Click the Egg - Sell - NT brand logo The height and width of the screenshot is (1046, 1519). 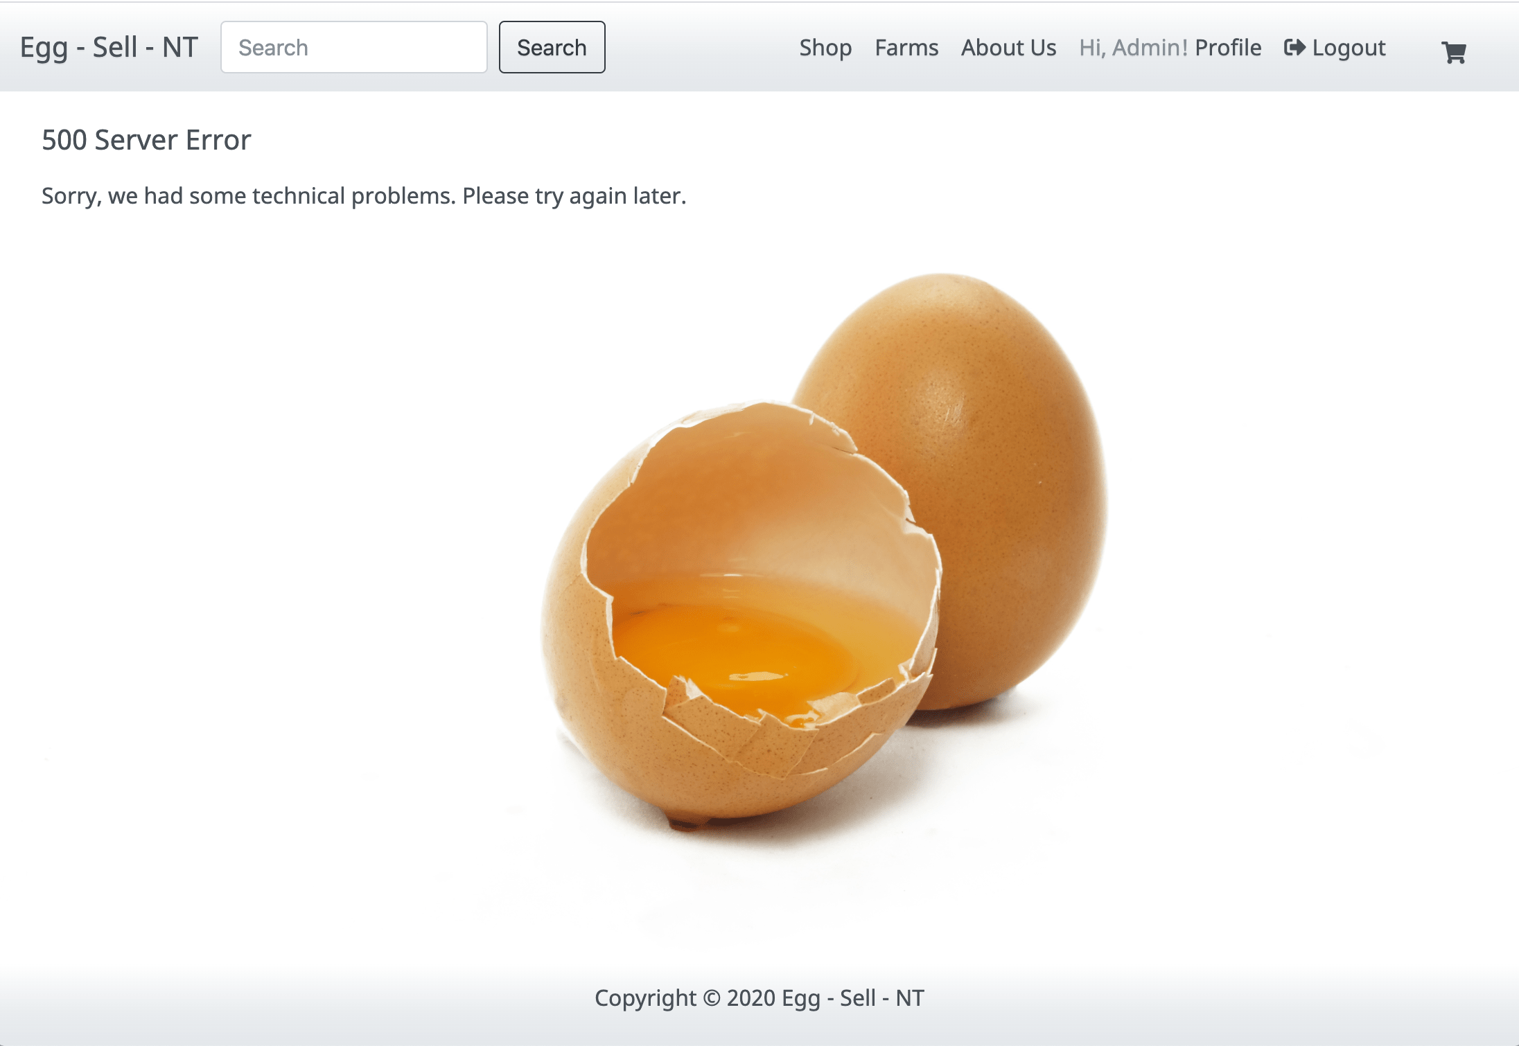click(109, 48)
